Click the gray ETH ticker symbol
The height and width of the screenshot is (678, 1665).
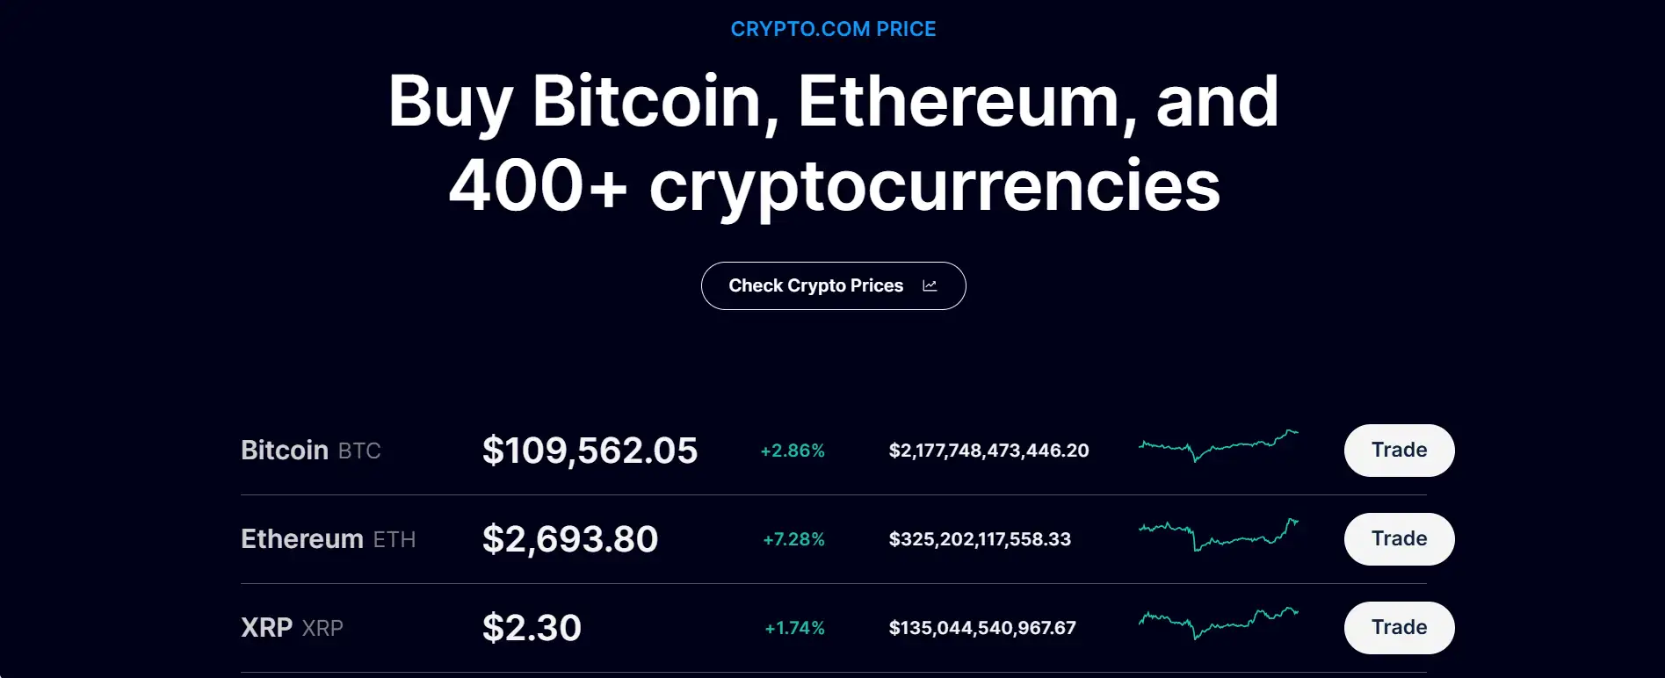point(395,540)
